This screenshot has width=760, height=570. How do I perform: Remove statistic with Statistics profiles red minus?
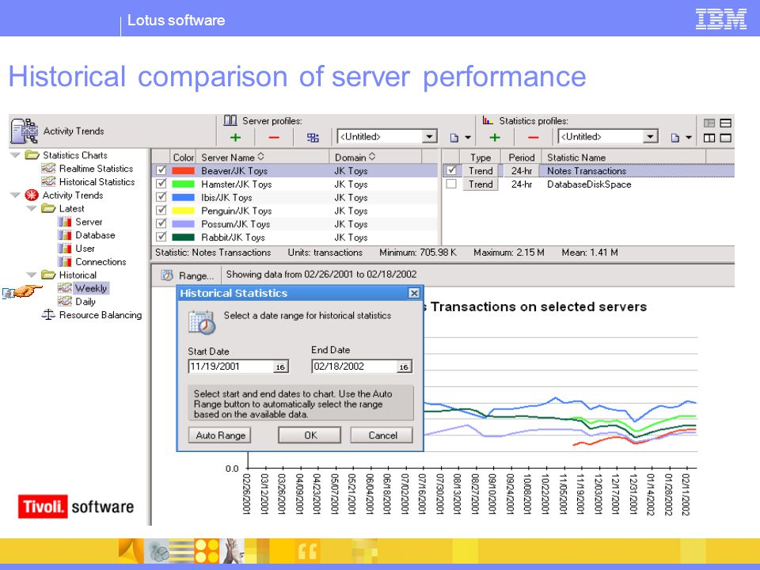533,138
